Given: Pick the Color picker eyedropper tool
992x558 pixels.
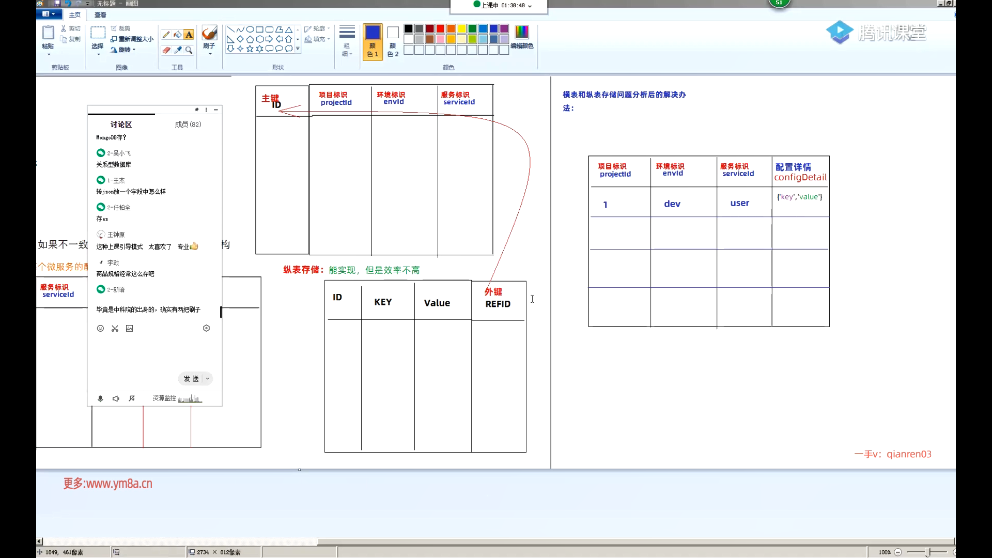Looking at the screenshot, I should pos(178,50).
